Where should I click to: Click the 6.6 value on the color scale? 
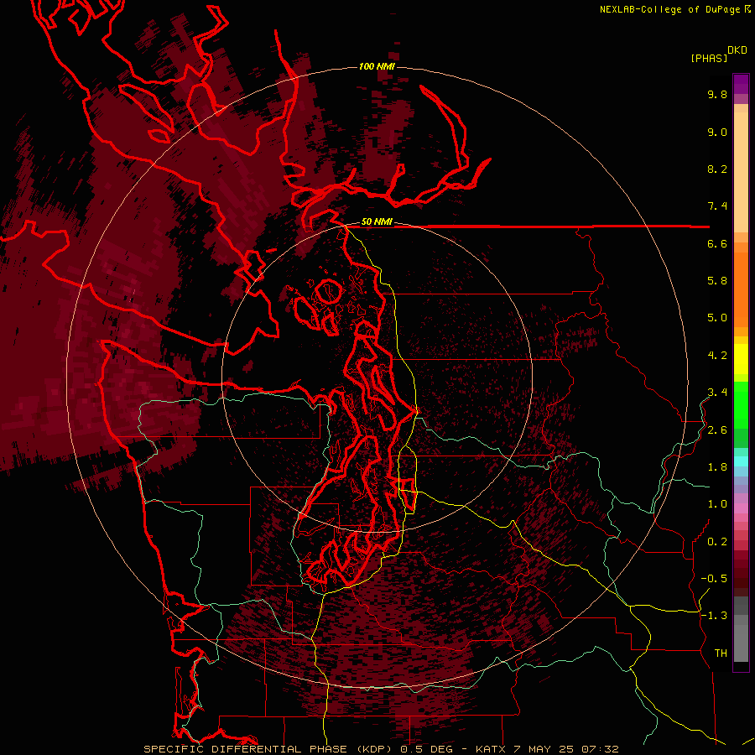point(717,243)
